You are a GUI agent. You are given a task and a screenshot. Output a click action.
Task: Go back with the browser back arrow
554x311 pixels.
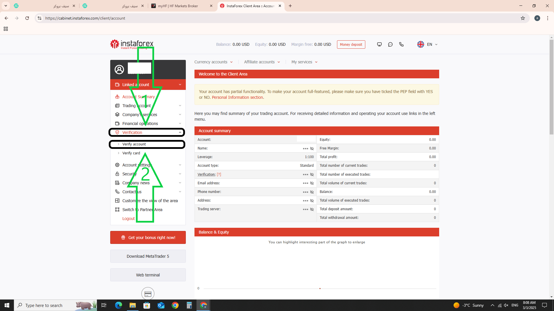point(6,18)
